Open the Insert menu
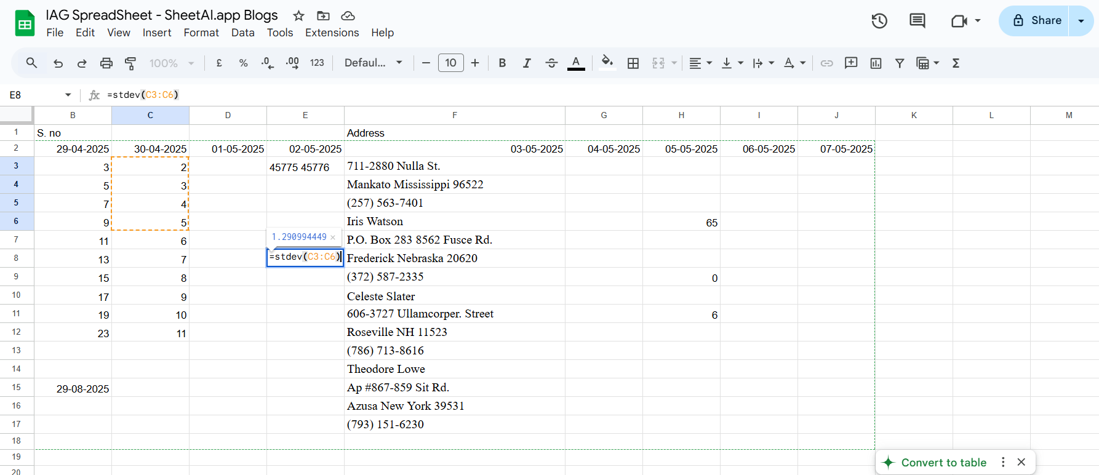 pos(157,33)
